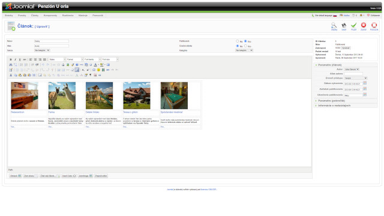This screenshot has height=216, width=384.
Task: Set Published radio to Yes
Action: pyautogui.click(x=245, y=41)
